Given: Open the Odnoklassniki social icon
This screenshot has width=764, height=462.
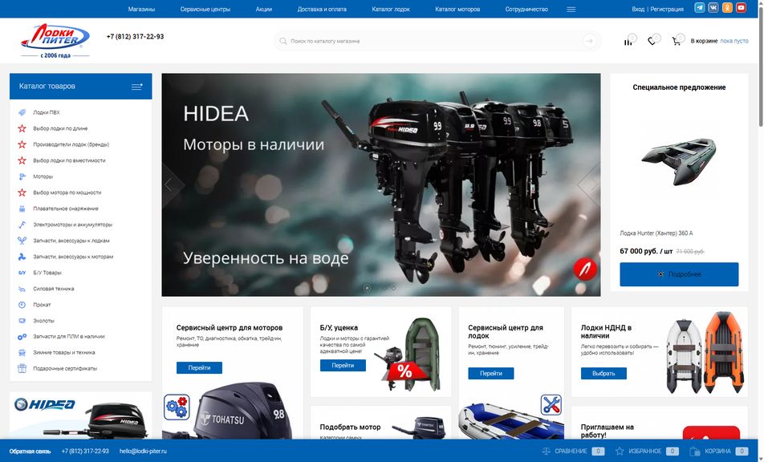Looking at the screenshot, I should tap(727, 8).
